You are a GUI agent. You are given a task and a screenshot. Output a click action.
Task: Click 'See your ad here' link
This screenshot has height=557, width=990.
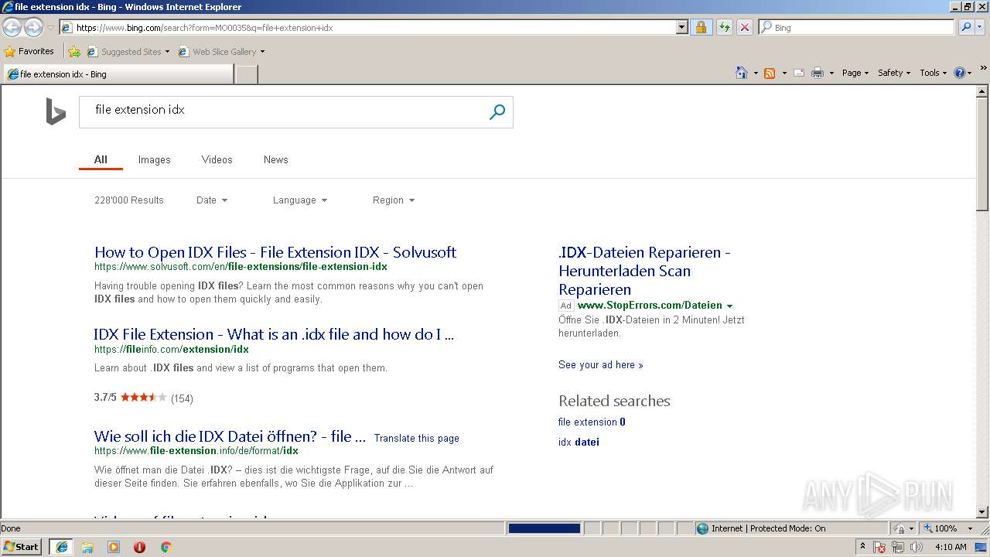click(600, 365)
